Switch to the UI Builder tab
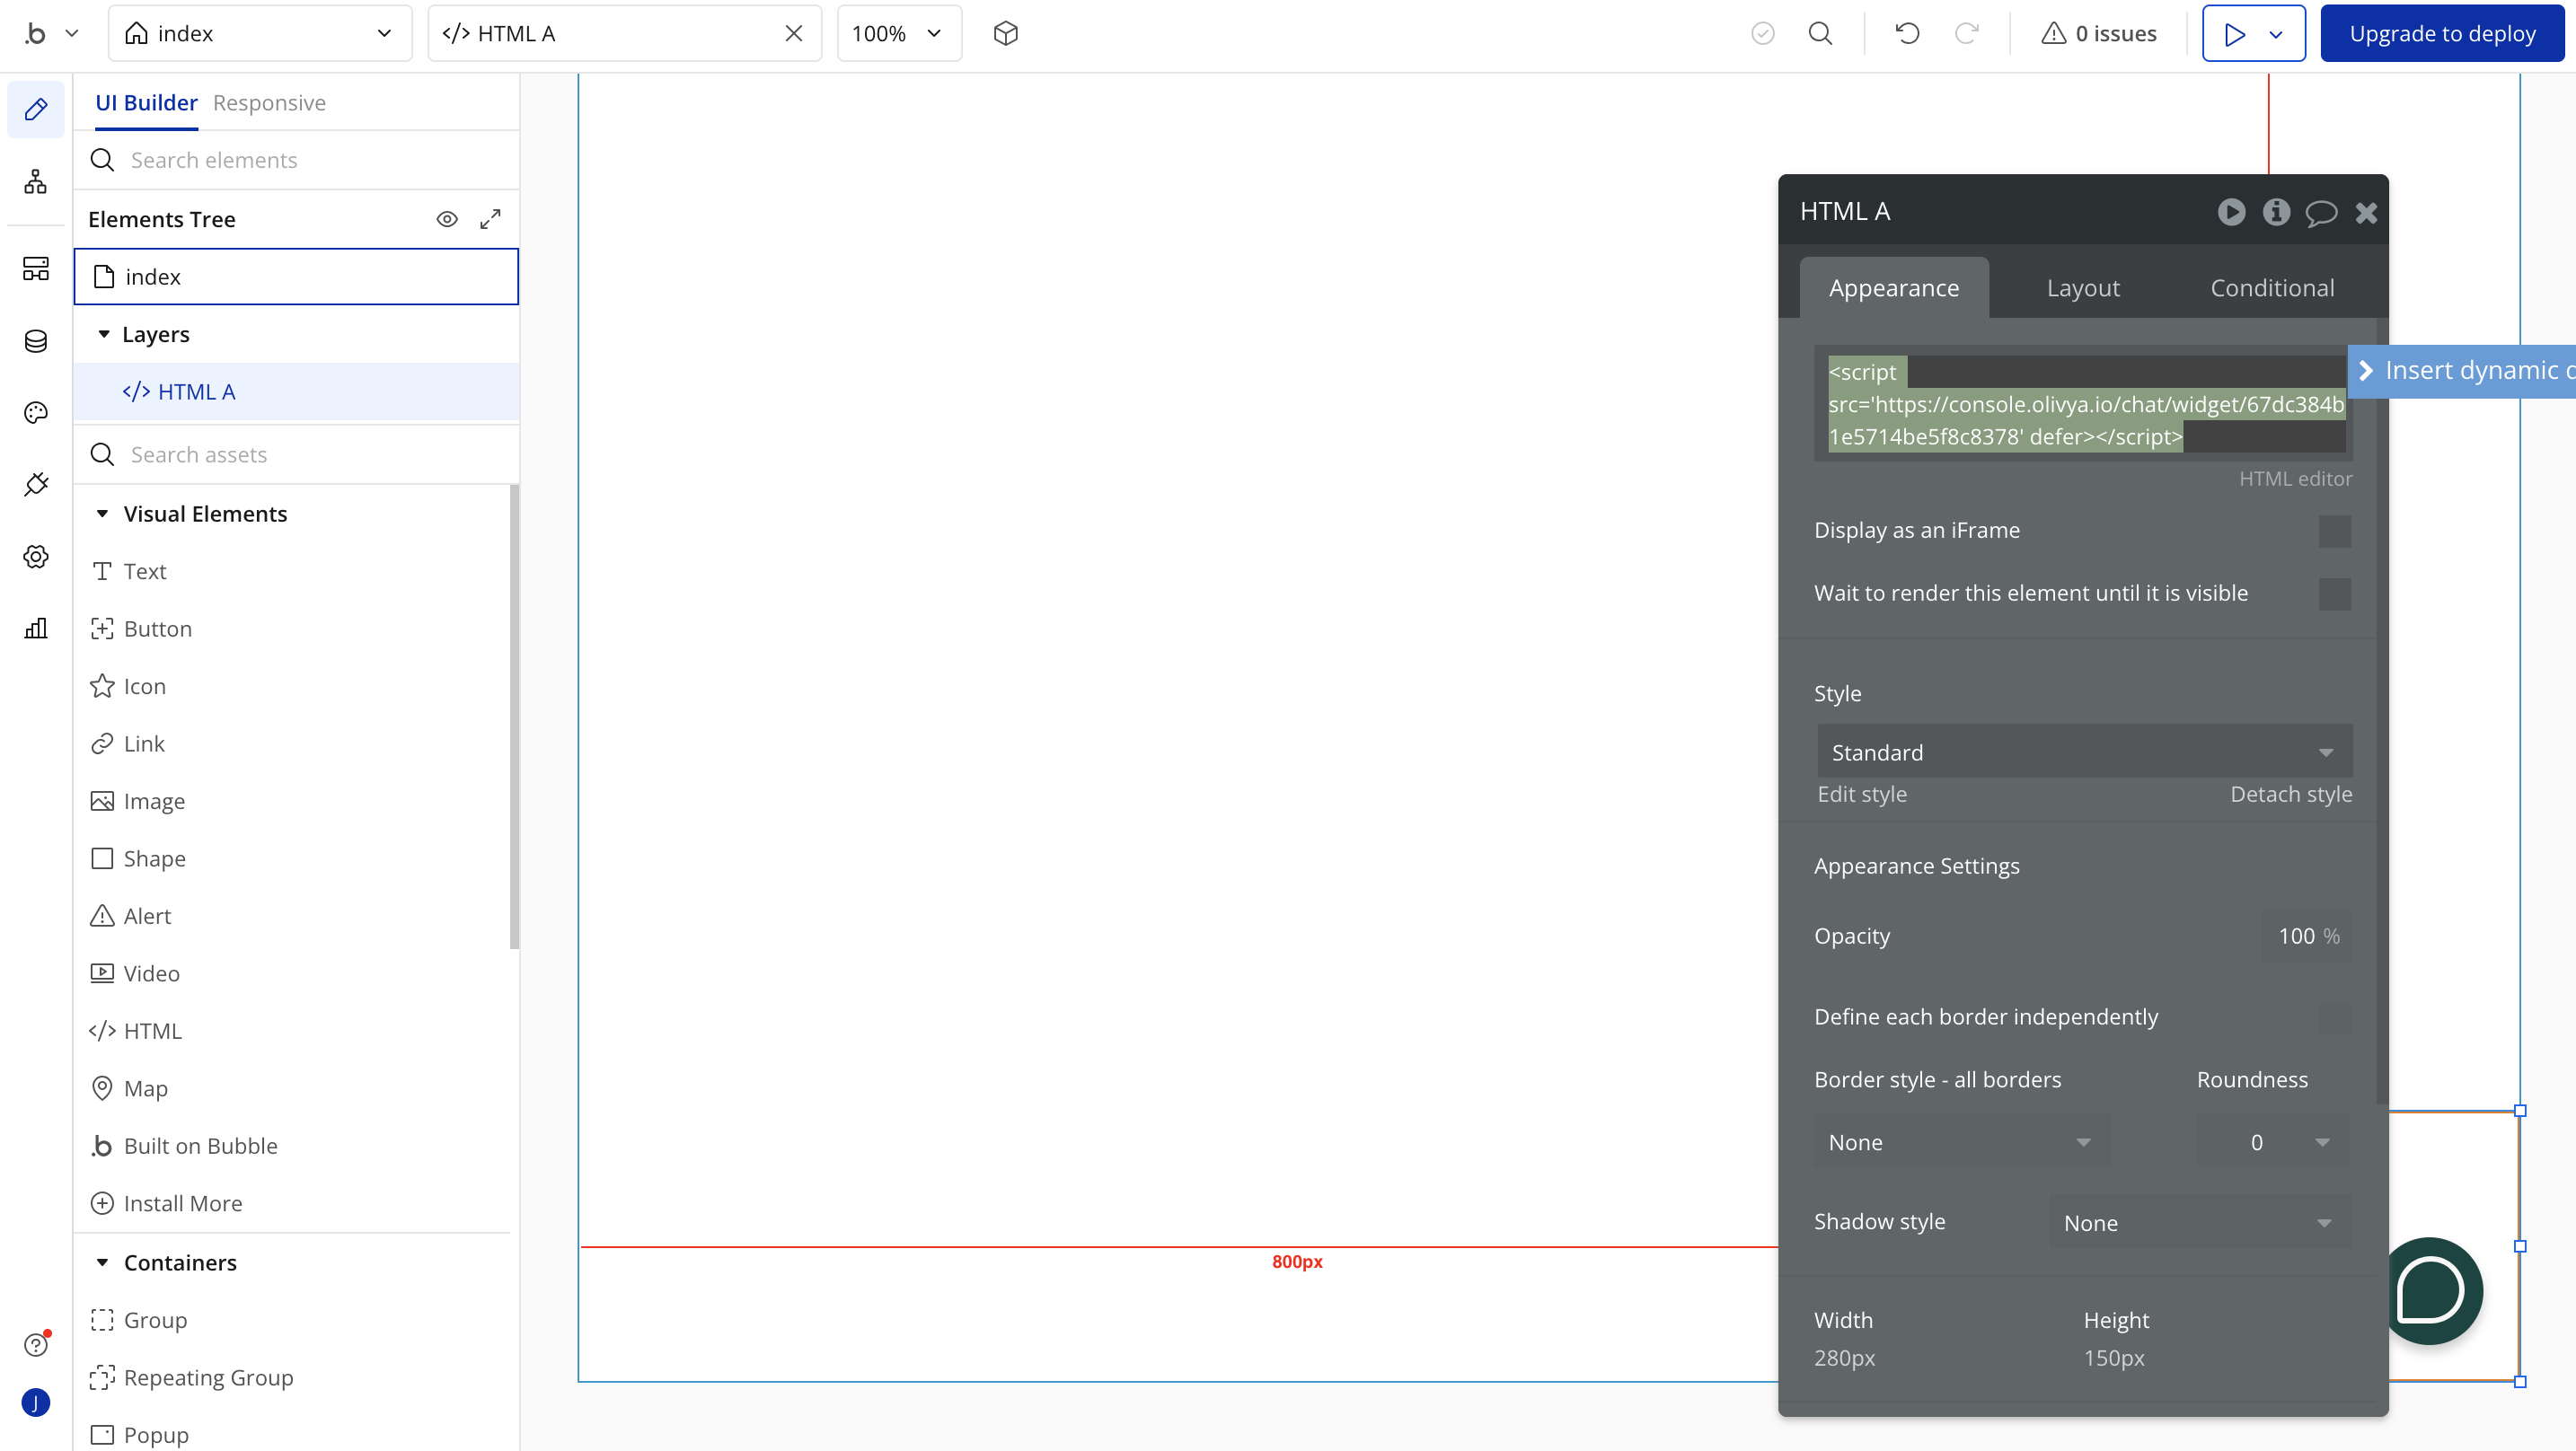This screenshot has height=1451, width=2576. (x=146, y=103)
